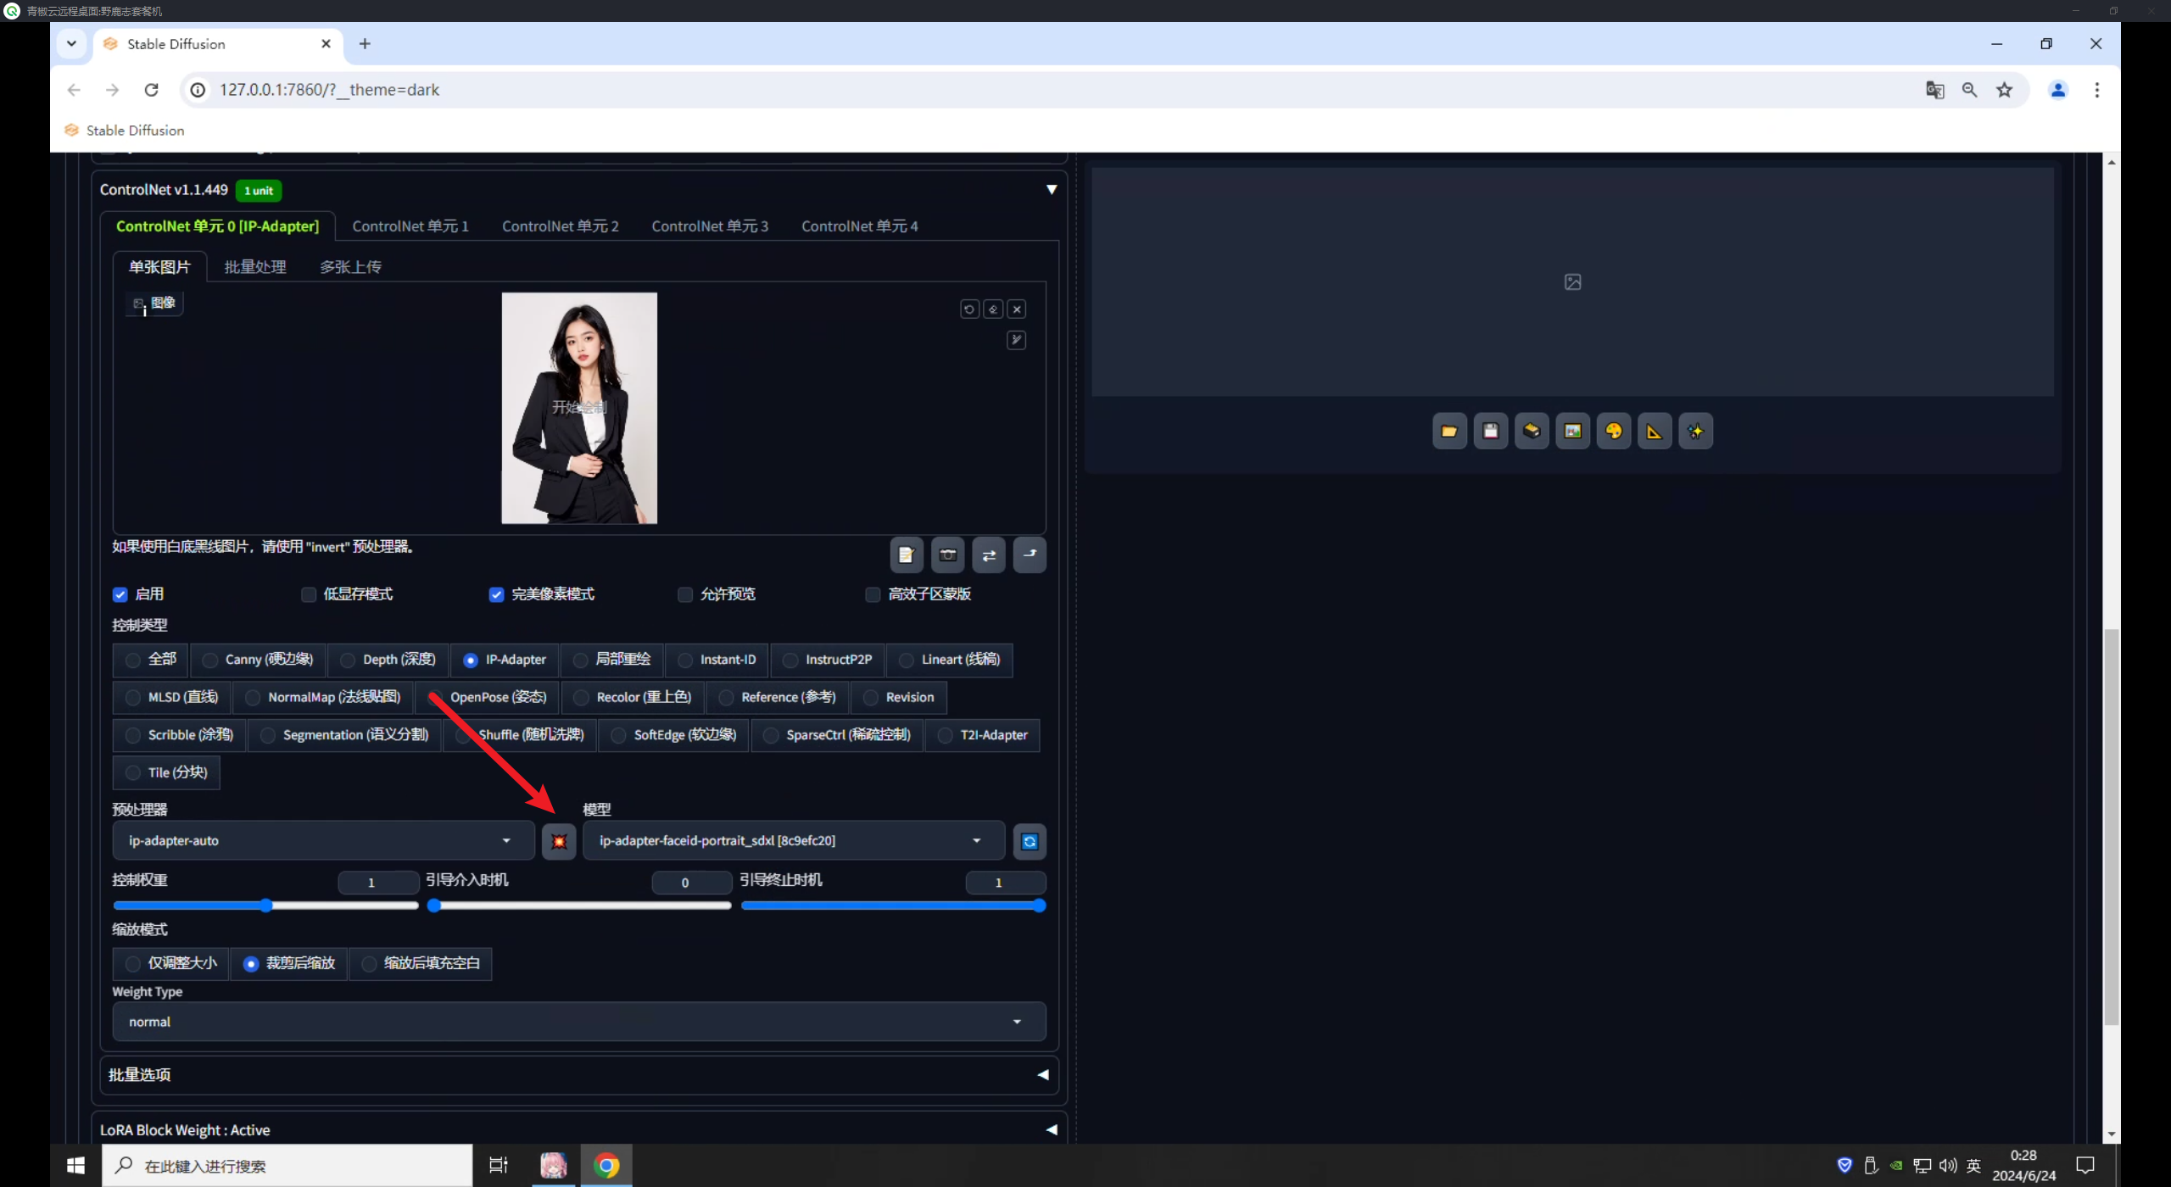Viewport: 2171px width, 1187px height.
Task: Toggle the 启用 (enable) checkbox
Action: click(120, 594)
